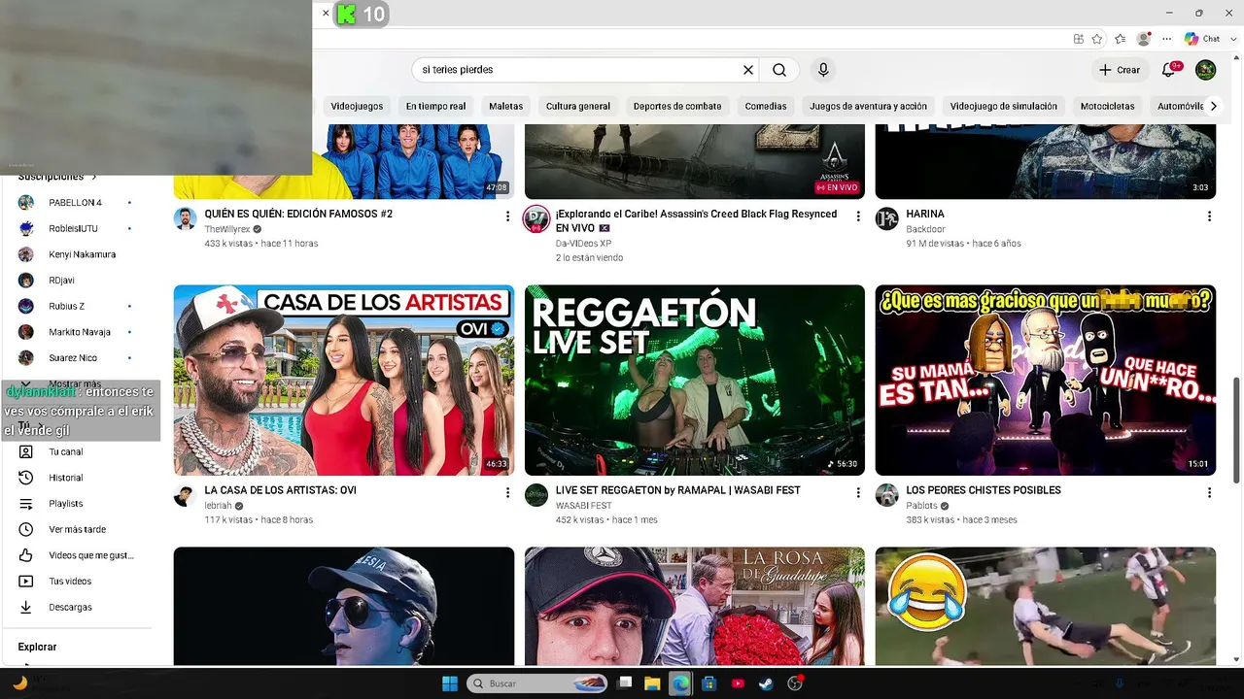
Task: Start voice search with the microphone
Action: 823,70
